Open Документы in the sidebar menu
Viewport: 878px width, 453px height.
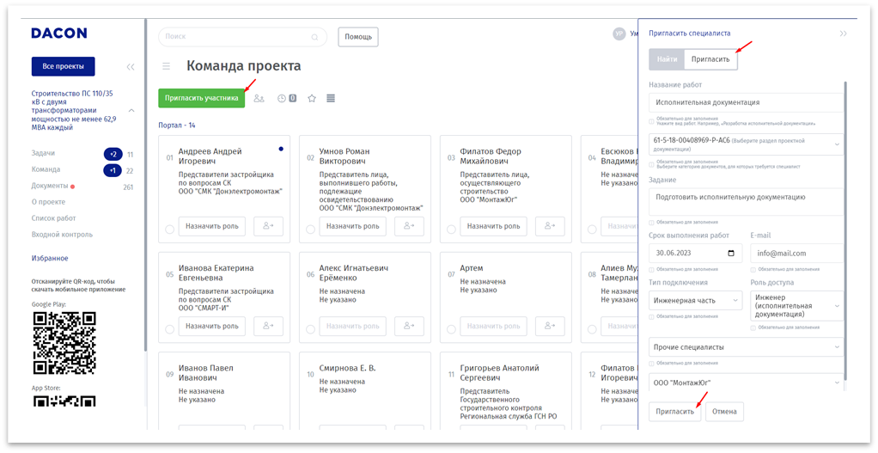(50, 186)
